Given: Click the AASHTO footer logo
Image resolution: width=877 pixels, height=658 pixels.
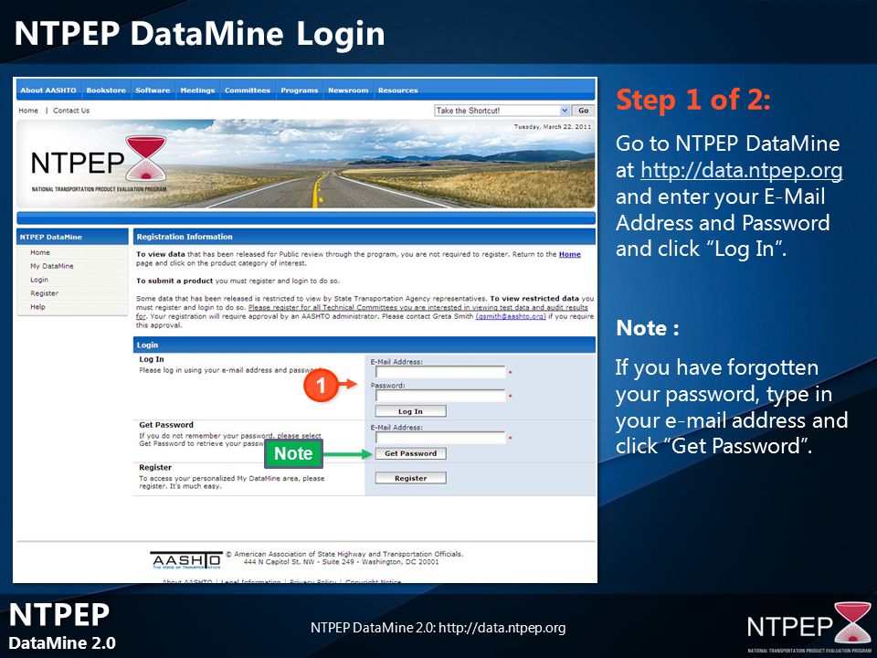Looking at the screenshot, I should [x=186, y=559].
